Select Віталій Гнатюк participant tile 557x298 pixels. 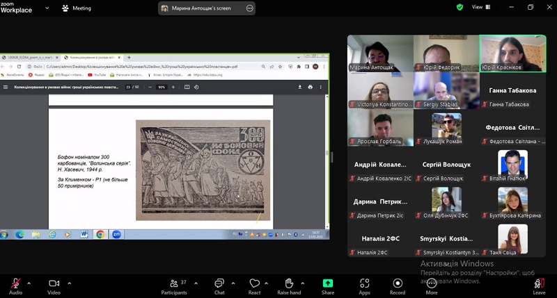click(512, 165)
